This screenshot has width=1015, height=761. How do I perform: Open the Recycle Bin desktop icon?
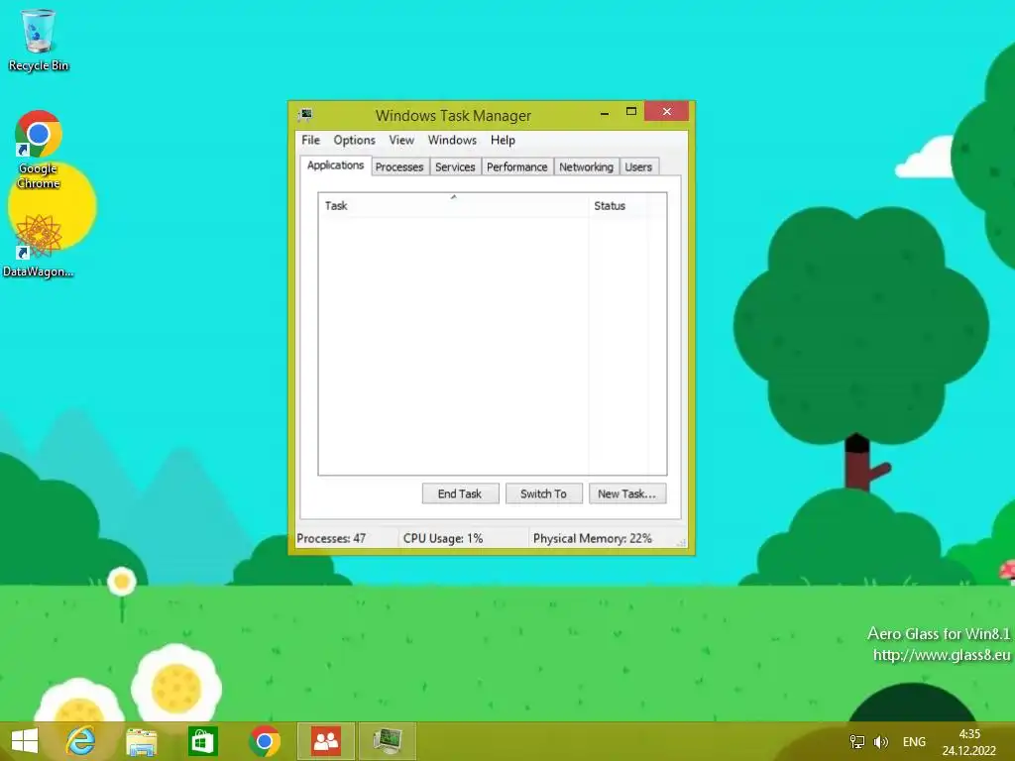39,40
